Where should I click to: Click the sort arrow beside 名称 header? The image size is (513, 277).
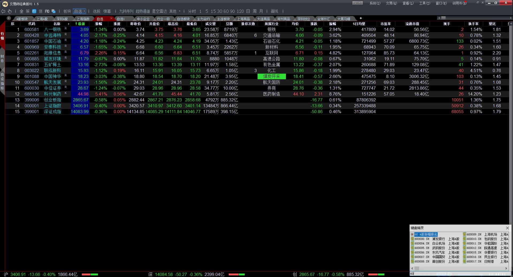68,24
